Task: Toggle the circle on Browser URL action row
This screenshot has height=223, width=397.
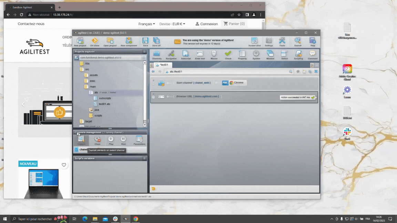Action: [x=153, y=97]
